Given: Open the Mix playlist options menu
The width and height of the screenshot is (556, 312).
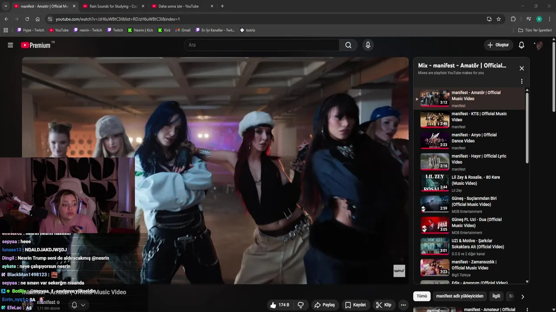Looking at the screenshot, I should [x=522, y=81].
